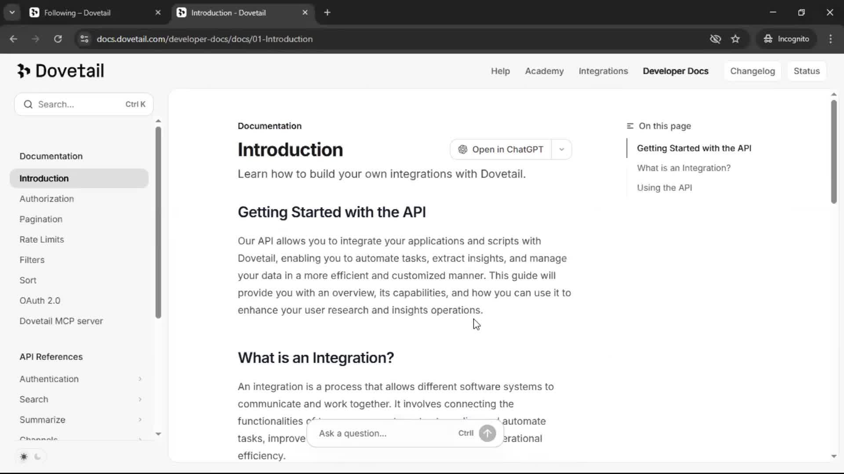Switch to light theme sun icon
Viewport: 844px width, 474px height.
coord(24,457)
